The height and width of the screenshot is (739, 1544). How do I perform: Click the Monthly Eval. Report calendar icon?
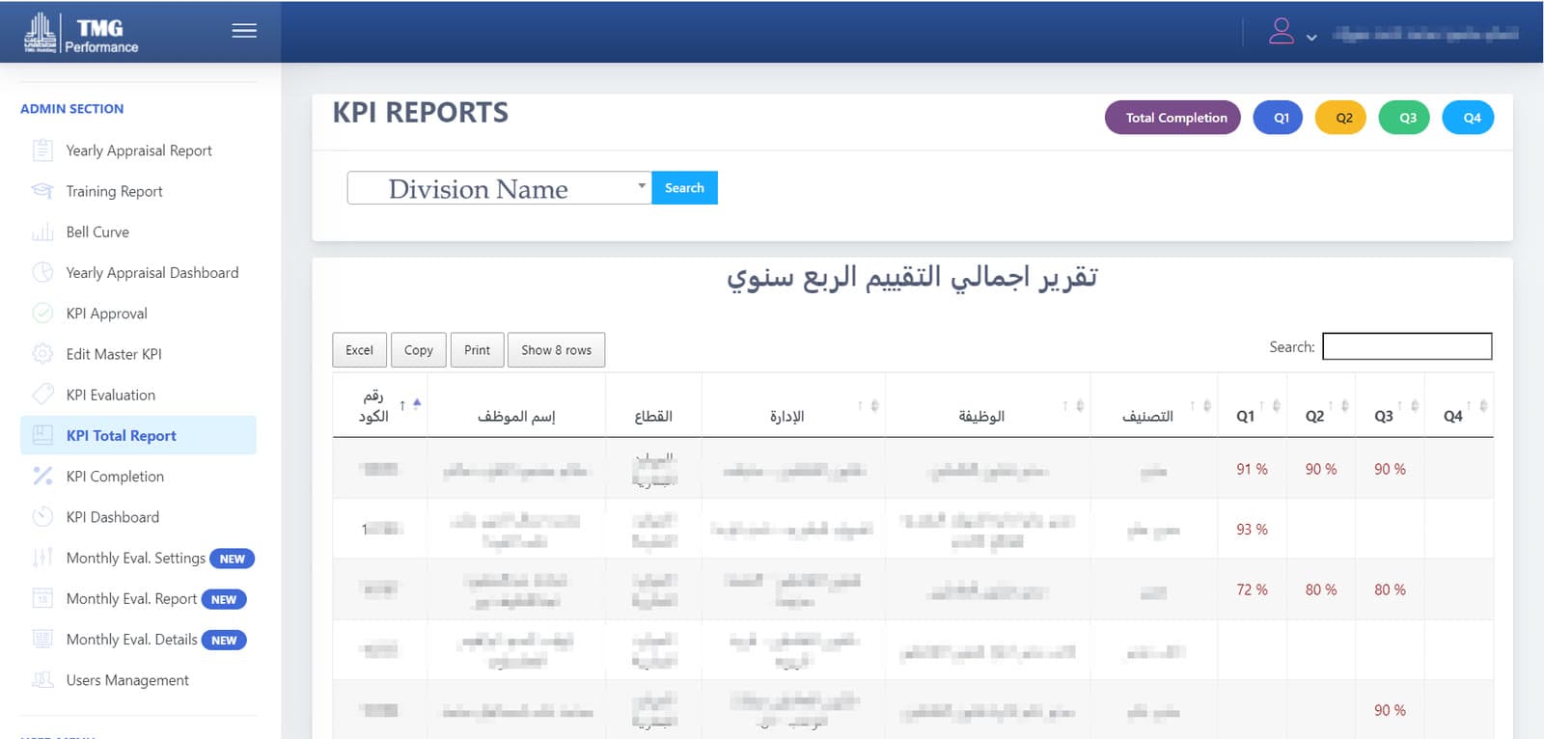42,598
